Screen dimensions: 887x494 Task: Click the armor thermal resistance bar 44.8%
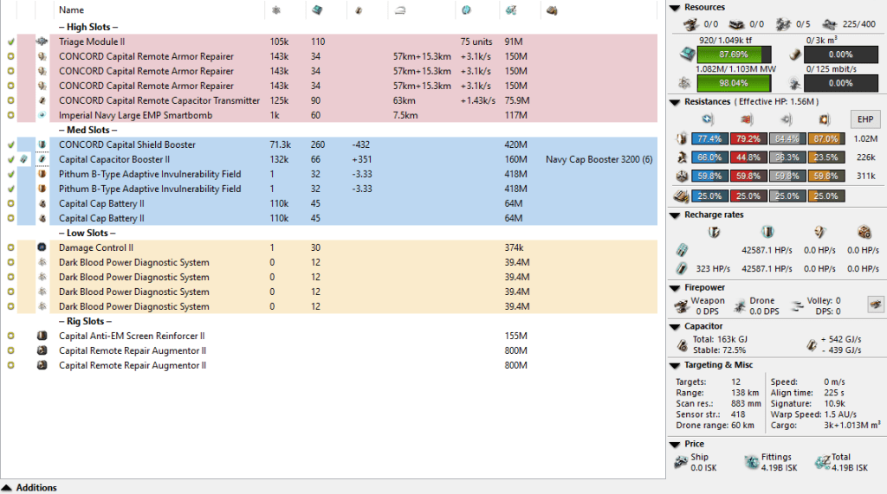tap(748, 157)
